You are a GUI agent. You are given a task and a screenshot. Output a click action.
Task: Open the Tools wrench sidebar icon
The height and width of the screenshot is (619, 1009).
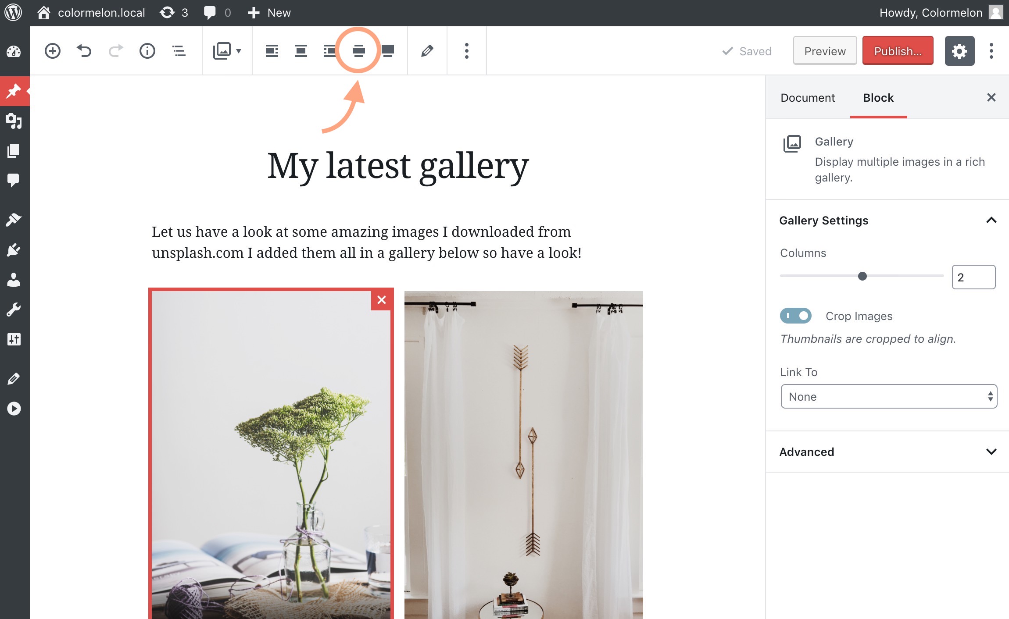pyautogui.click(x=14, y=309)
